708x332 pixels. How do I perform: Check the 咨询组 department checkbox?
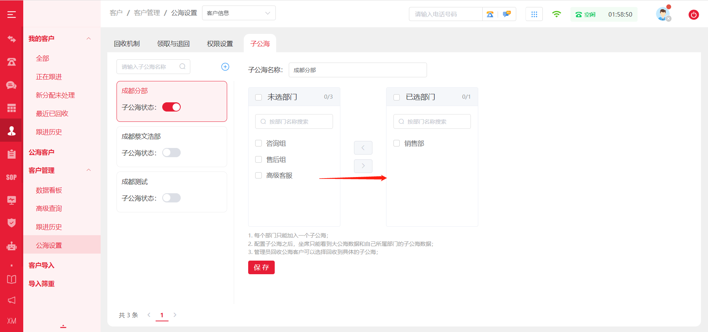[258, 143]
